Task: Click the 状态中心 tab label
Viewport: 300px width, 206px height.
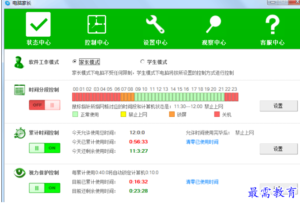Action: [x=39, y=42]
